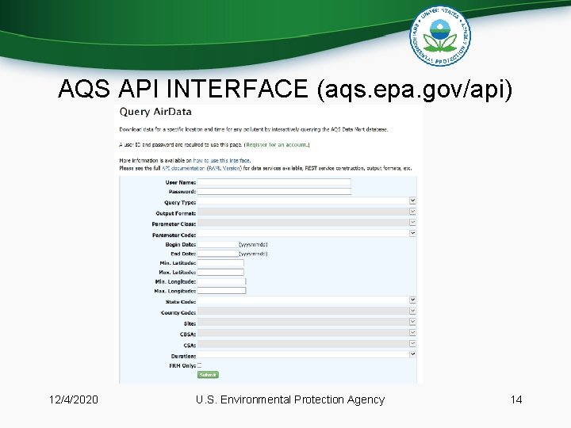Click the User Name input field
This screenshot has height=428, width=571.
(274, 182)
